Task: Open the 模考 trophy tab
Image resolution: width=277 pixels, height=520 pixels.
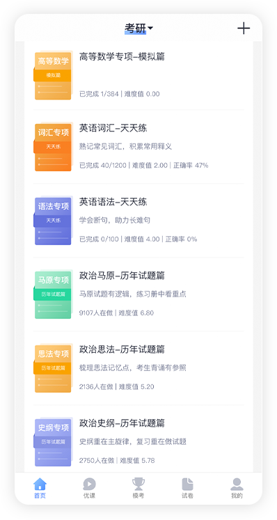Action: pos(138,488)
